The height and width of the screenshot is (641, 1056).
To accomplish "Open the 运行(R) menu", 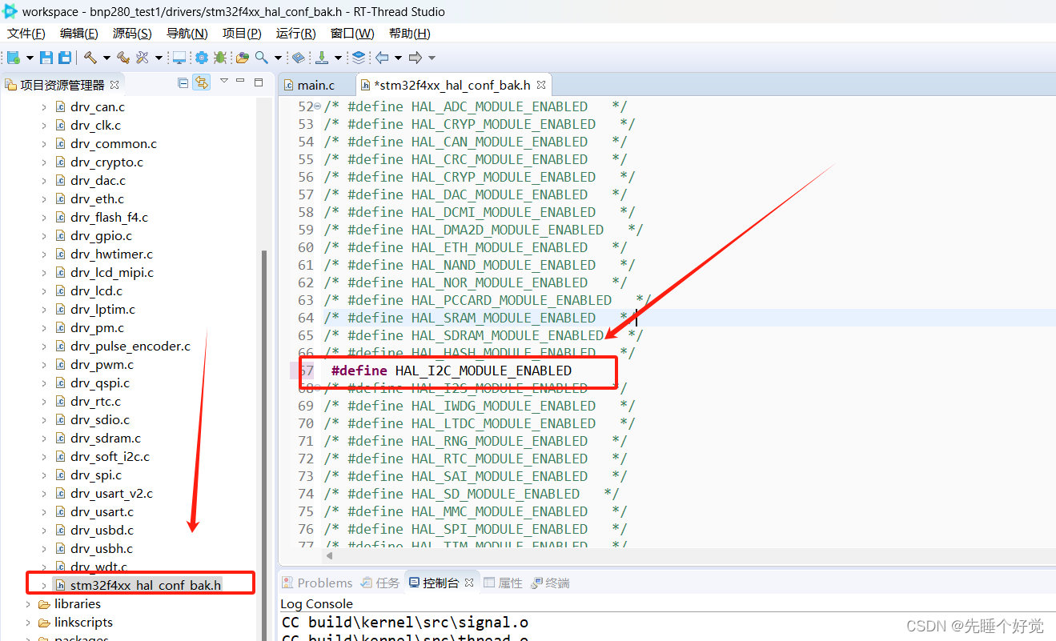I will pos(295,34).
